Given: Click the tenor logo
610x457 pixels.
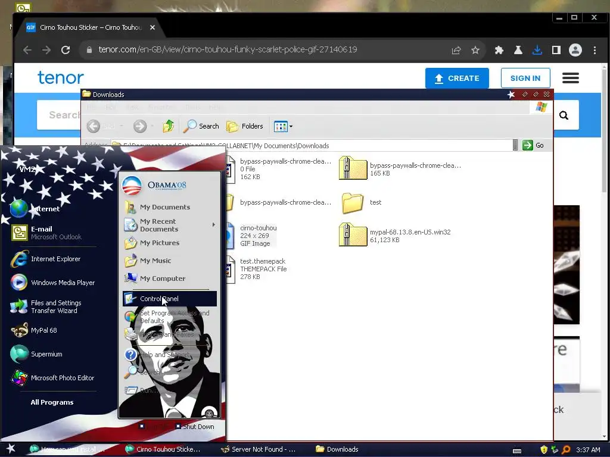Looking at the screenshot, I should pyautogui.click(x=60, y=78).
